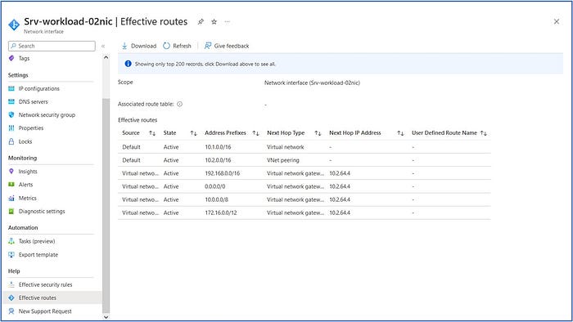Click the Azure network interface logo icon
This screenshot has width=573, height=322.
[x=14, y=25]
